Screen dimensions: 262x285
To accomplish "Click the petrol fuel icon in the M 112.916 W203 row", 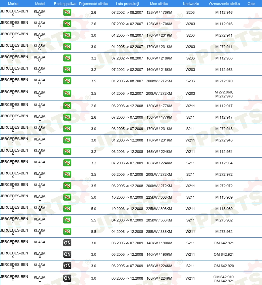I will tap(67, 24).
